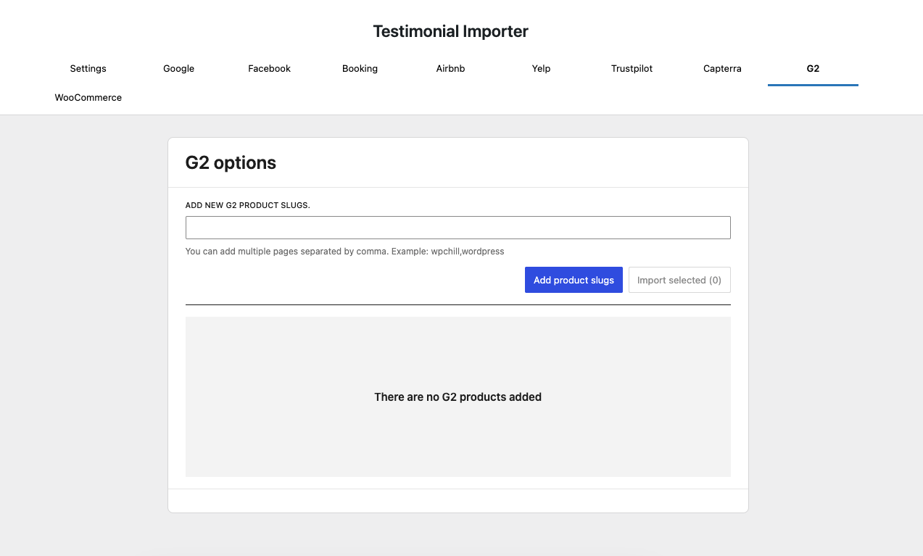Click the Add product slugs button
Screen dimensions: 923x556
point(574,280)
